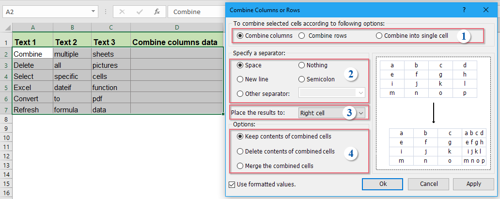Screen dimensions: 500x199
Task: Choose Combine into single cell option
Action: [x=379, y=35]
